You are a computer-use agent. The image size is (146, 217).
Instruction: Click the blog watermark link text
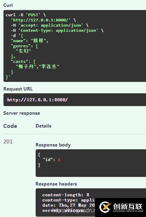[73, 210]
